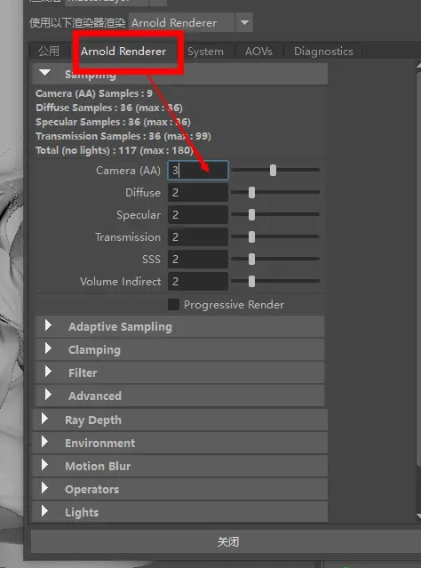421x568 pixels.
Task: Expand the Clamping section
Action: pyautogui.click(x=48, y=349)
